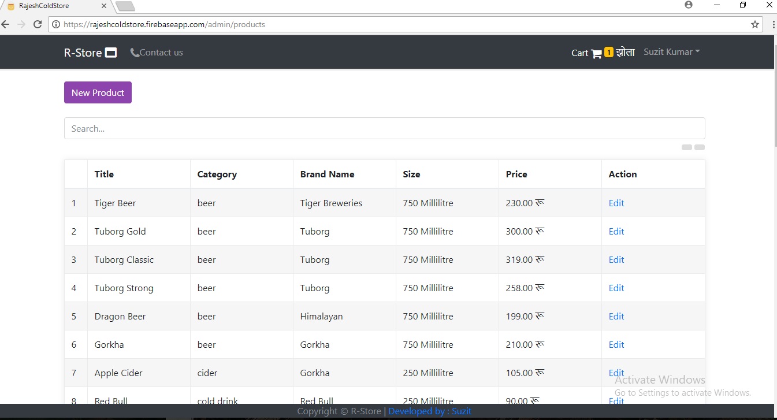Edit the Dragon Beer product
The height and width of the screenshot is (420, 777).
click(x=616, y=316)
